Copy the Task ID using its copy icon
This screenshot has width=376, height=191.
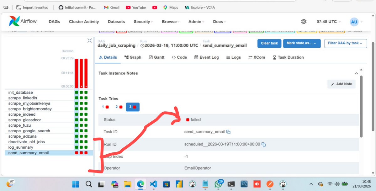[x=229, y=132]
